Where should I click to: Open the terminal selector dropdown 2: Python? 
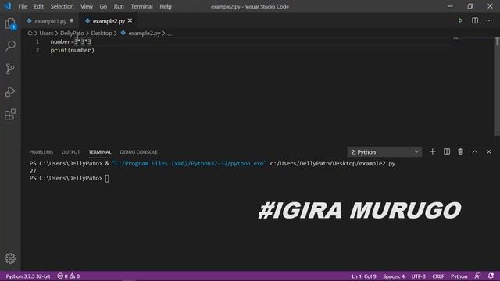[x=384, y=152]
